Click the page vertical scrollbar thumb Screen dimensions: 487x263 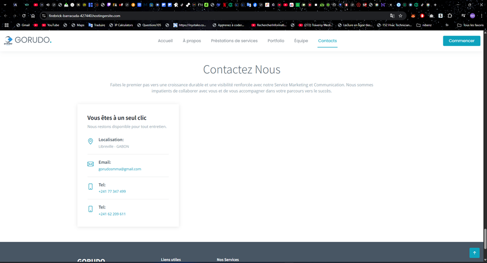click(x=485, y=238)
